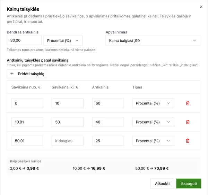Open Tipas dropdown for the 25 markup rule
The height and width of the screenshot is (195, 208).
pos(153,141)
